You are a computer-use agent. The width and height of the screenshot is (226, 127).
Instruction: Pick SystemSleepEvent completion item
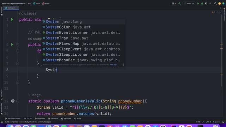click(x=83, y=49)
